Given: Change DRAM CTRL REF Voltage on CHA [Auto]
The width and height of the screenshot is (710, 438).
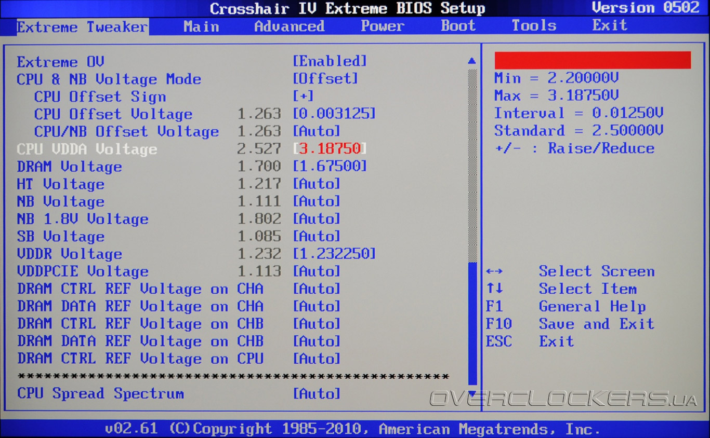Looking at the screenshot, I should click(317, 289).
